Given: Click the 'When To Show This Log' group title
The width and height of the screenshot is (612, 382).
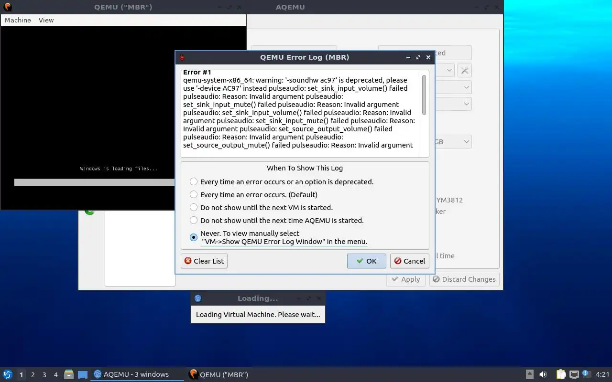Looking at the screenshot, I should pyautogui.click(x=305, y=168).
